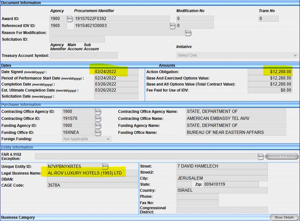Image resolution: width=300 pixels, height=221 pixels.
Task: Click the Reason For Modification ellipsis button
Action: 188,33
